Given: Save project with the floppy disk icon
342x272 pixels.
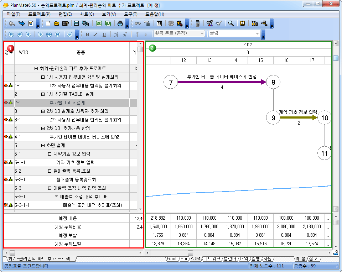Looking at the screenshot, I should point(76,24).
